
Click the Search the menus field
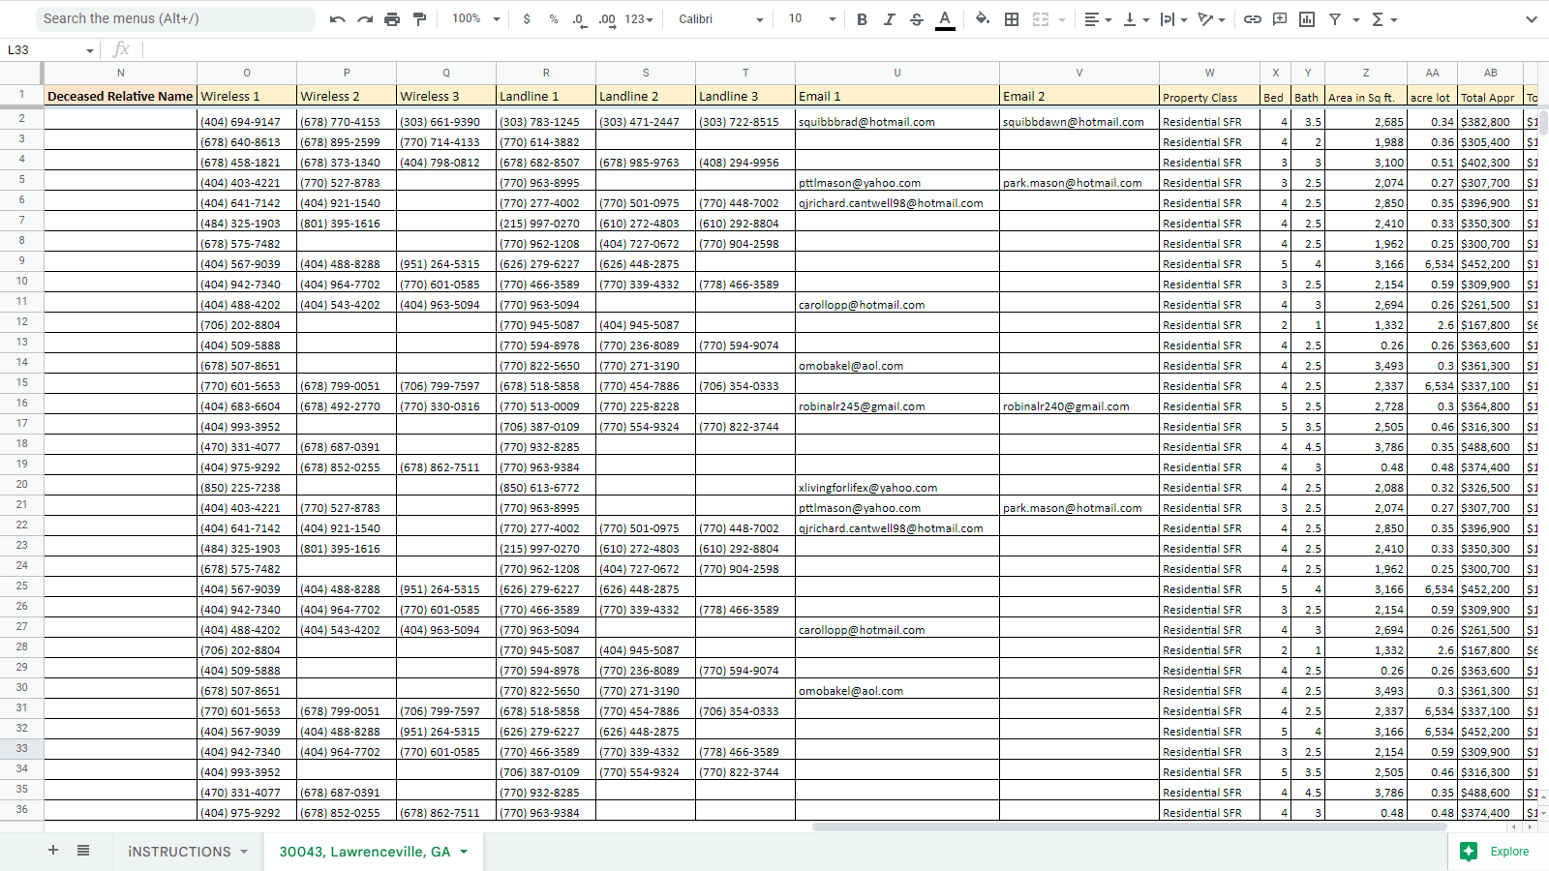(x=174, y=19)
